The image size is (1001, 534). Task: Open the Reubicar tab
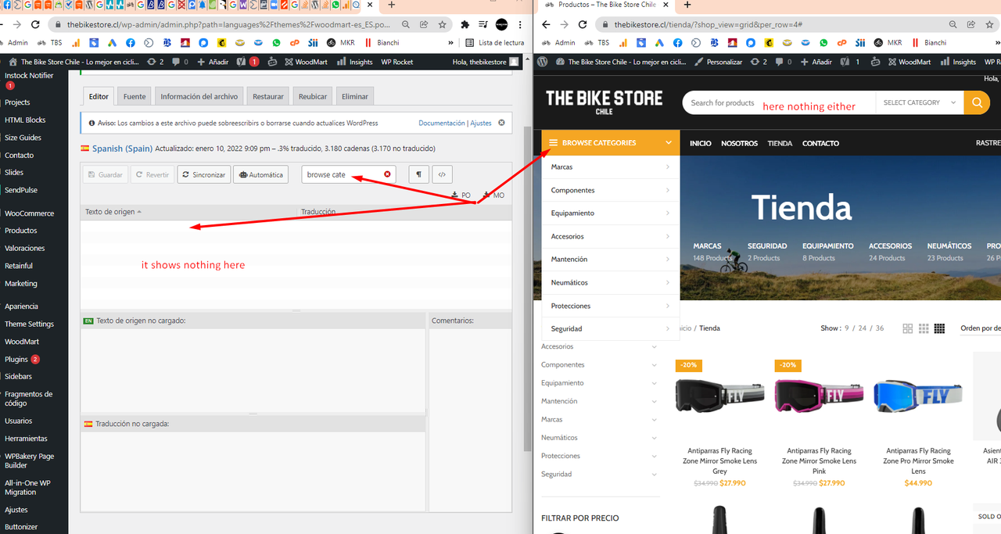click(313, 96)
